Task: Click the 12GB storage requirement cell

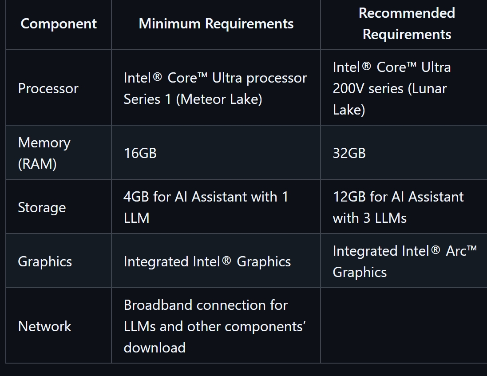Action: [x=404, y=207]
